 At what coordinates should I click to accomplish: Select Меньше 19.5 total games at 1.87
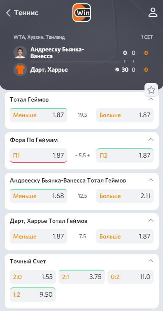pyautogui.click(x=38, y=115)
